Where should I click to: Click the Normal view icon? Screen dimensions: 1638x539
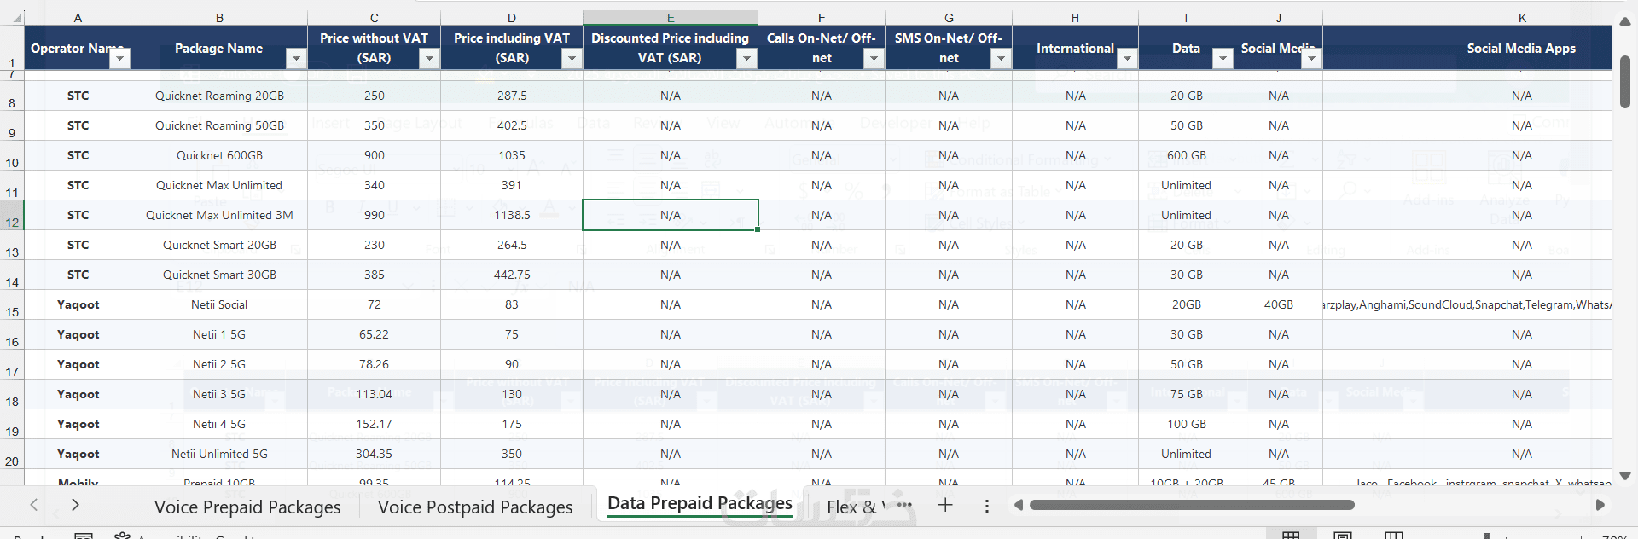pyautogui.click(x=1291, y=536)
